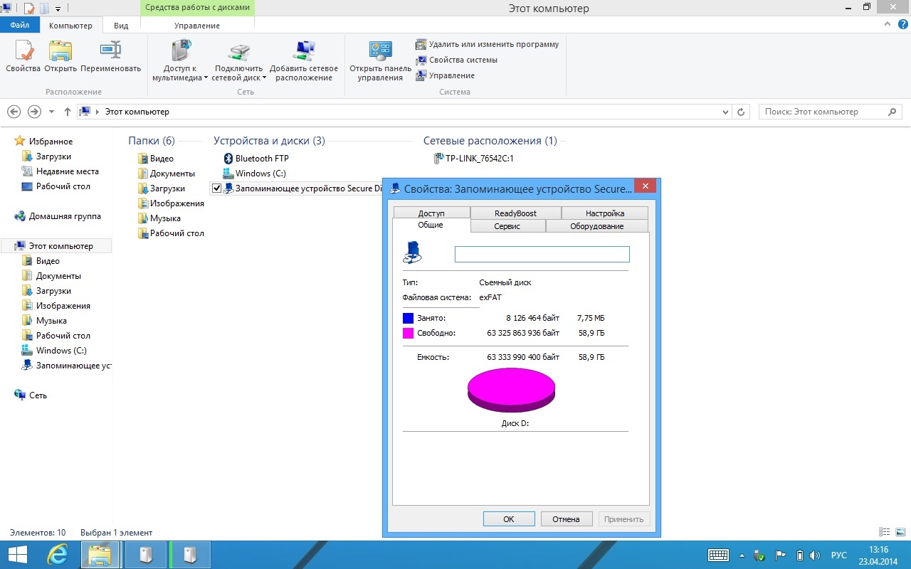
Task: Click the magenta free space color swatch
Action: click(408, 333)
